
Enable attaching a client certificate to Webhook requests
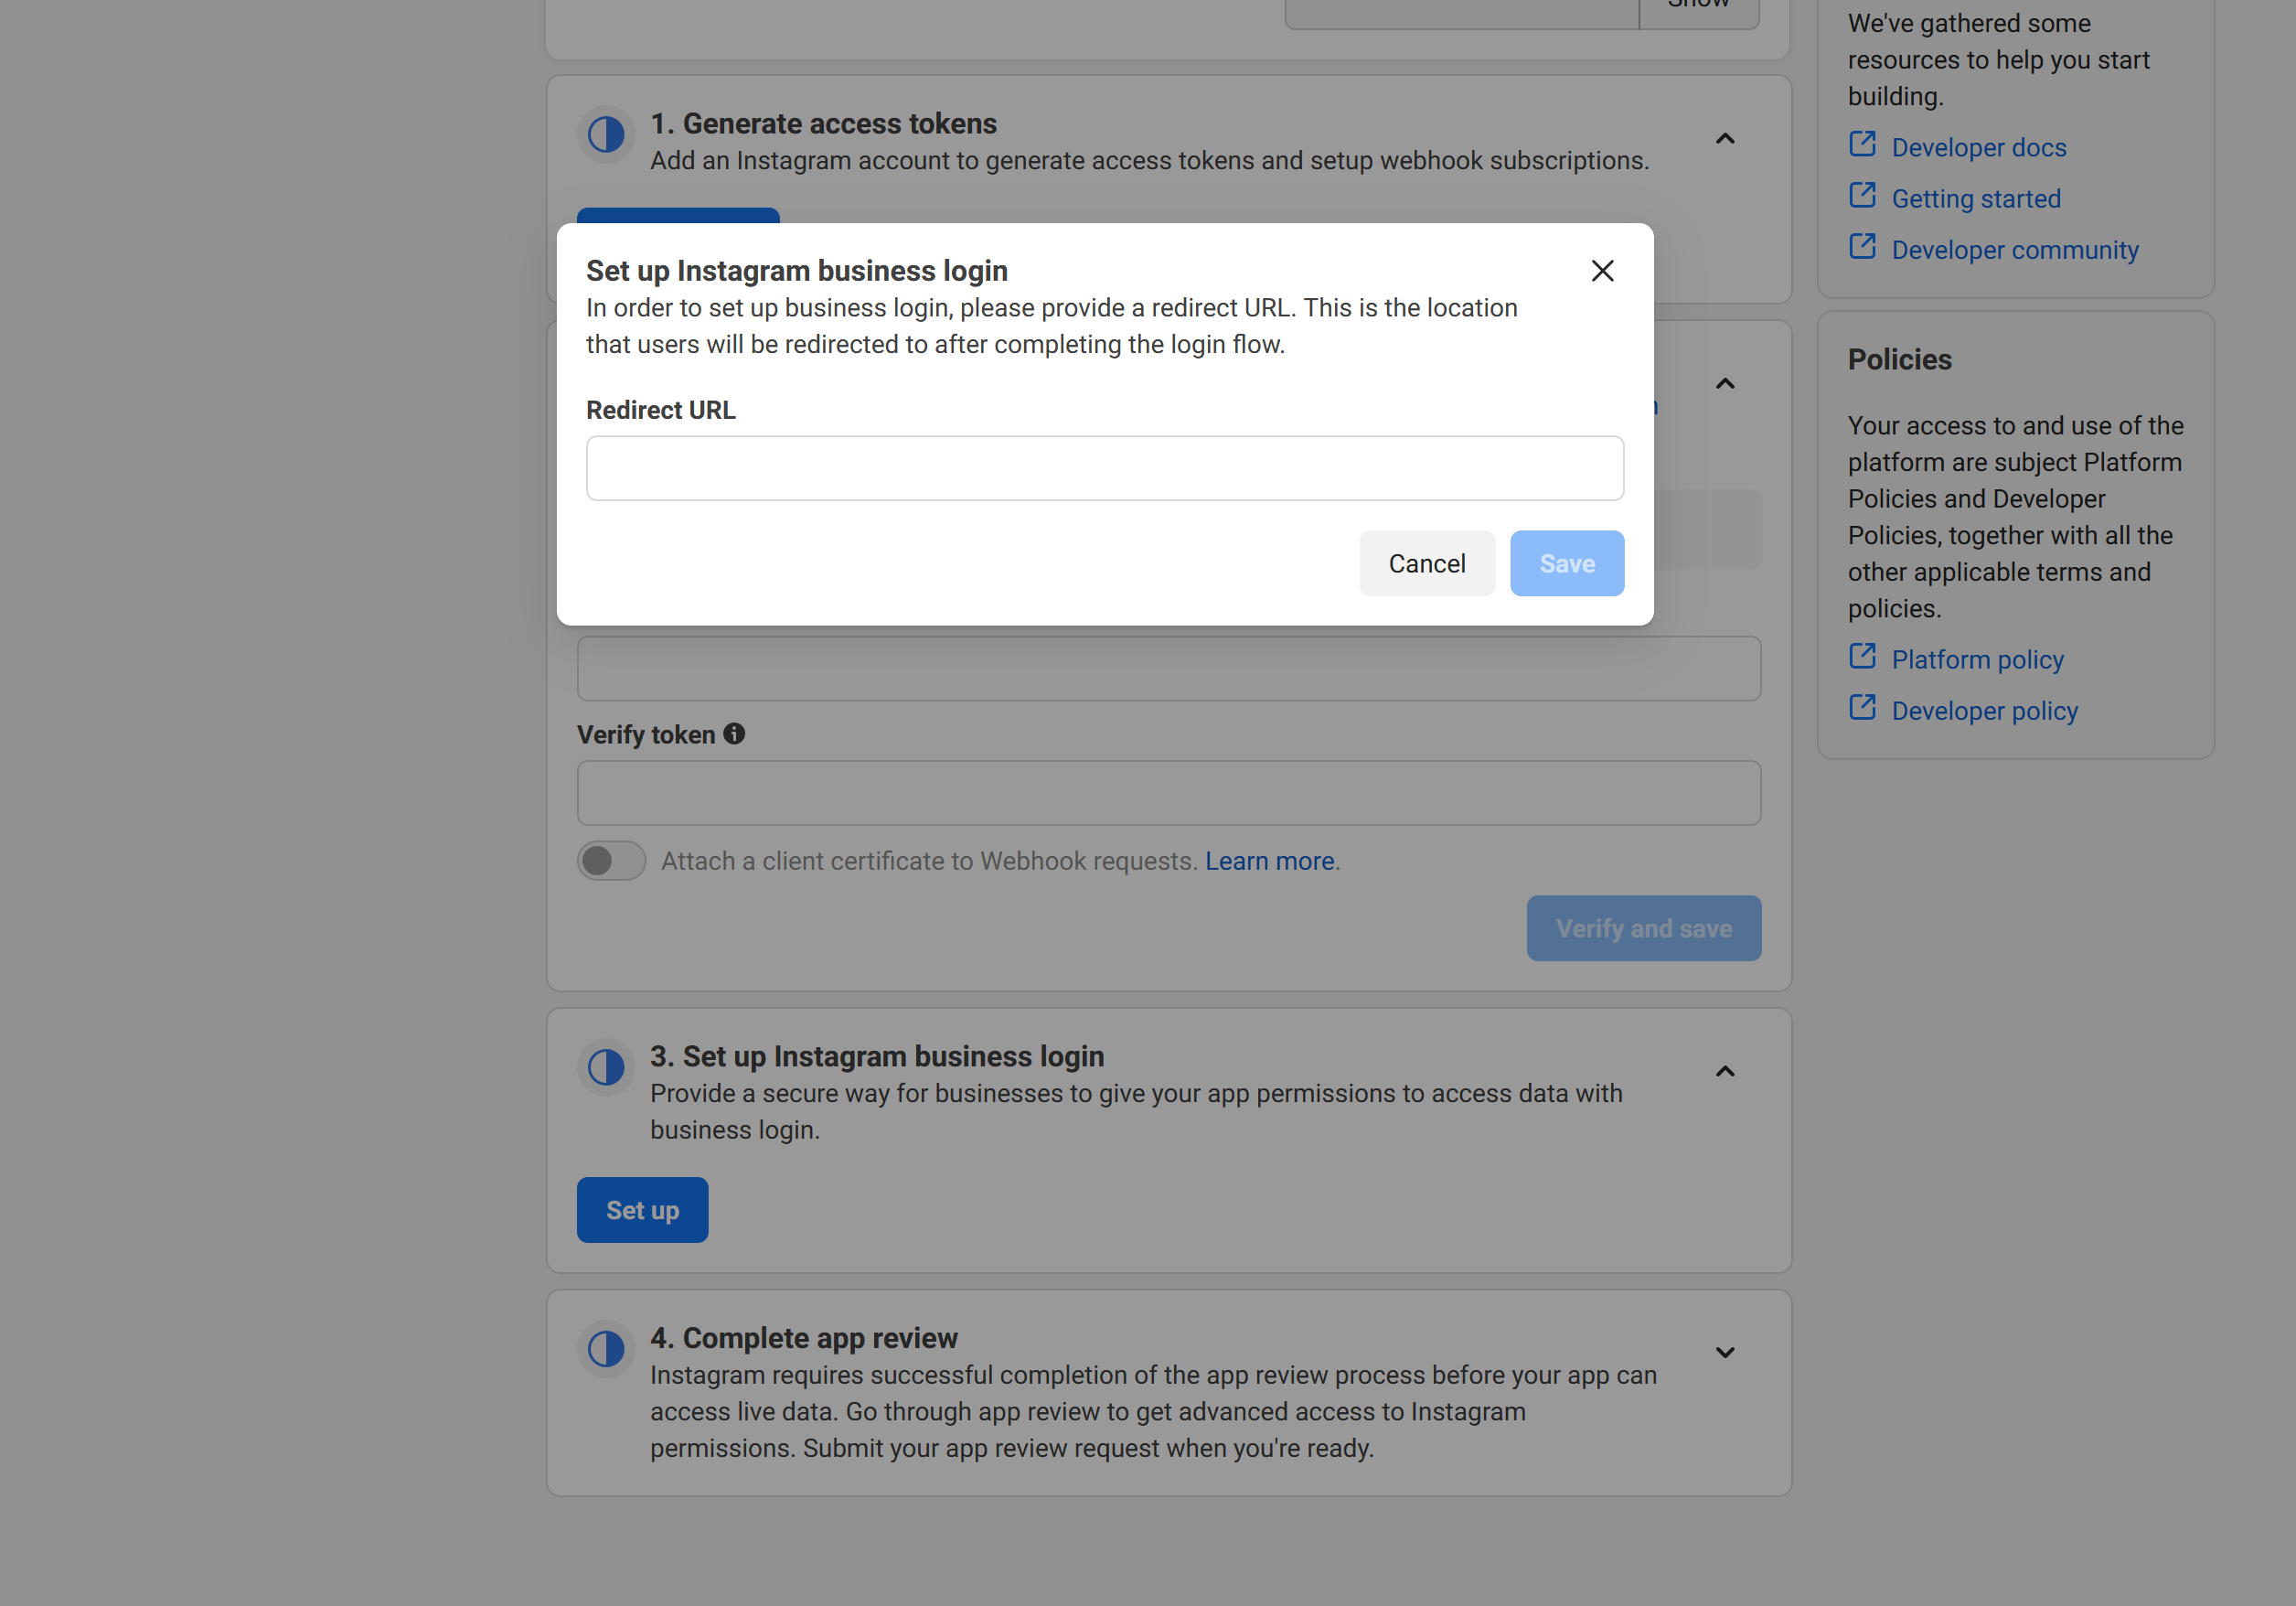tap(611, 860)
